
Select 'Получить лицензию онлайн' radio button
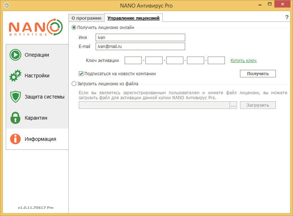(74, 28)
